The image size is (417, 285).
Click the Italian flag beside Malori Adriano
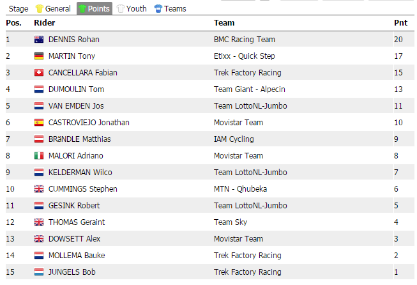coord(38,156)
